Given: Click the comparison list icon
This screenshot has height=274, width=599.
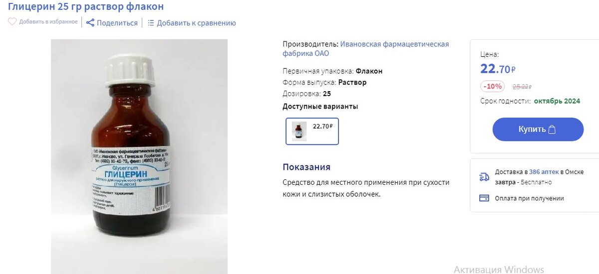Looking at the screenshot, I should tap(151, 22).
